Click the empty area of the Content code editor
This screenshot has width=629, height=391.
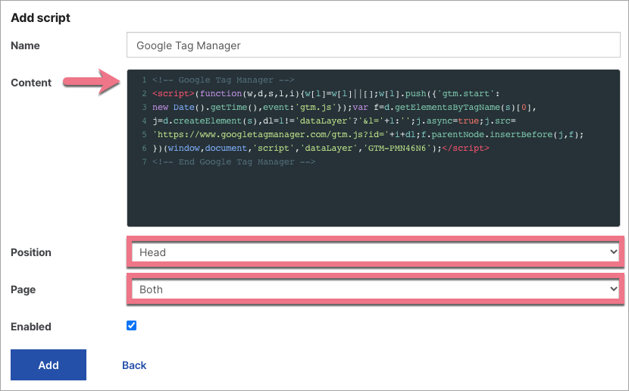pos(374,196)
